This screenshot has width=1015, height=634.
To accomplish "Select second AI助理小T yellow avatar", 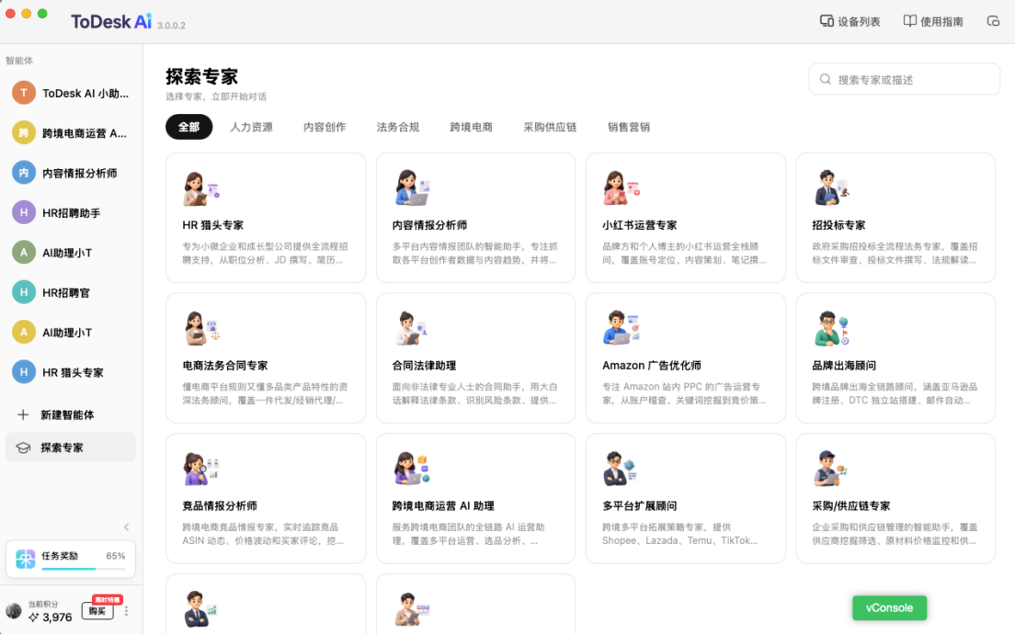I will click(x=24, y=333).
